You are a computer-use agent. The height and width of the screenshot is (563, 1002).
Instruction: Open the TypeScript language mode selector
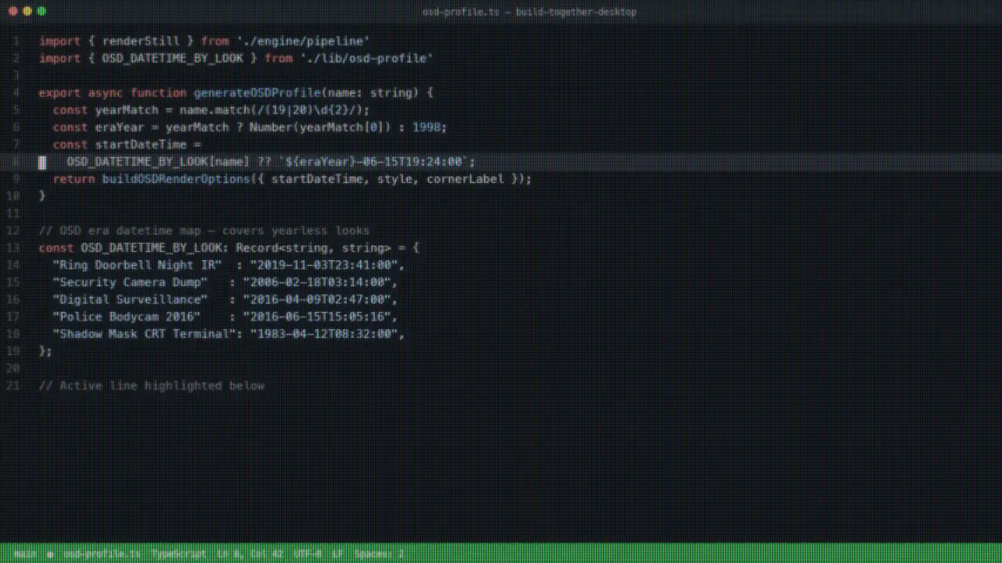click(x=178, y=554)
